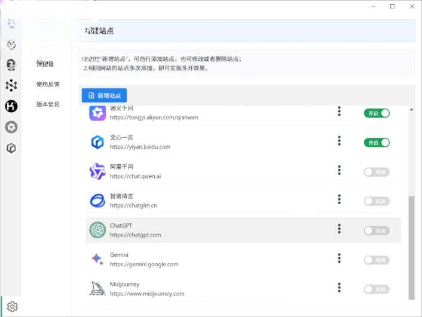Image resolution: width=422 pixels, height=317 pixels.
Task: Select the https://yiyan.baidu.com URL text
Action: [140, 147]
